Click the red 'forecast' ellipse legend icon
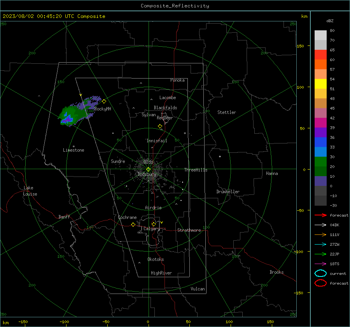Screen dimensions: 350x327 [320, 283]
